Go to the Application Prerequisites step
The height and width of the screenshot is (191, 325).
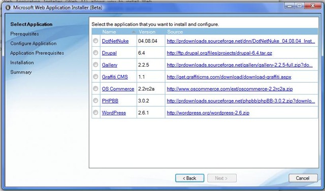click(37, 53)
